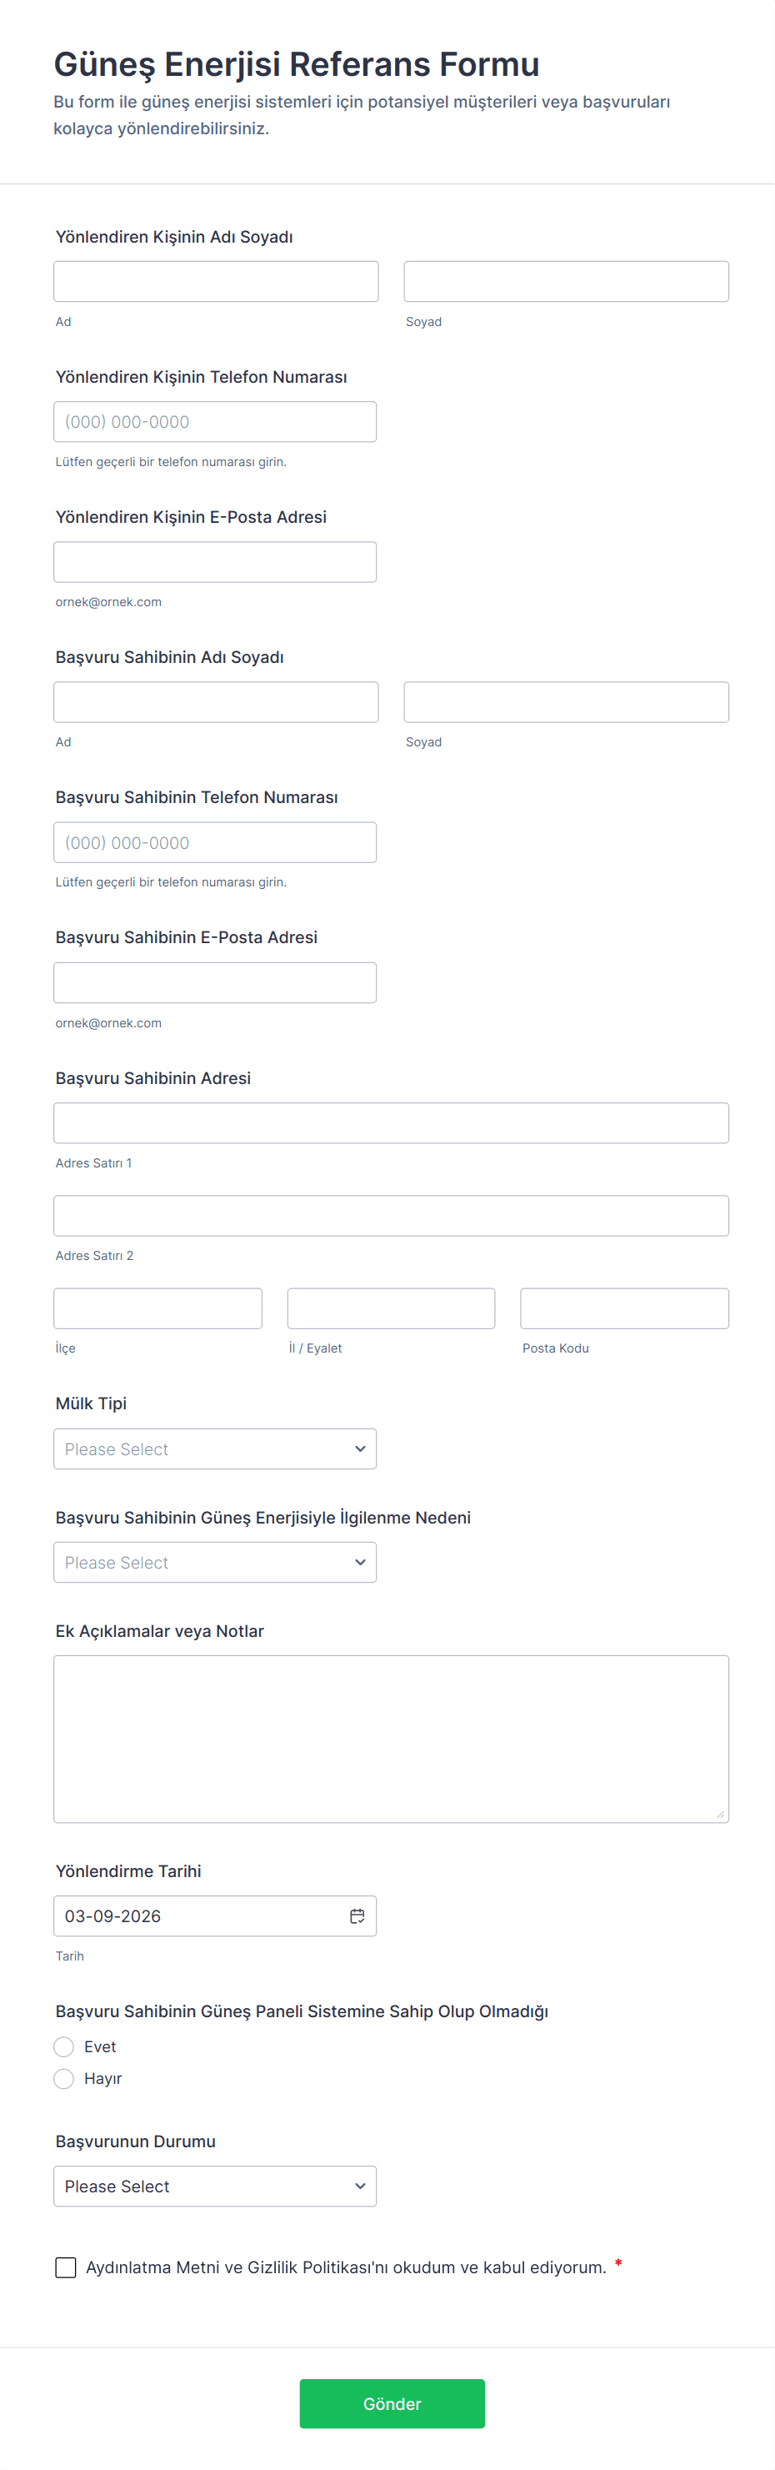
Task: Click the referrer's Ad name field
Action: click(216, 281)
